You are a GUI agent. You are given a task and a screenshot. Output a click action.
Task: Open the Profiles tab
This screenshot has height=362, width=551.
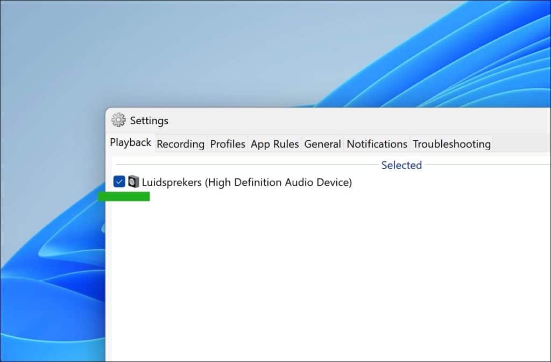228,144
